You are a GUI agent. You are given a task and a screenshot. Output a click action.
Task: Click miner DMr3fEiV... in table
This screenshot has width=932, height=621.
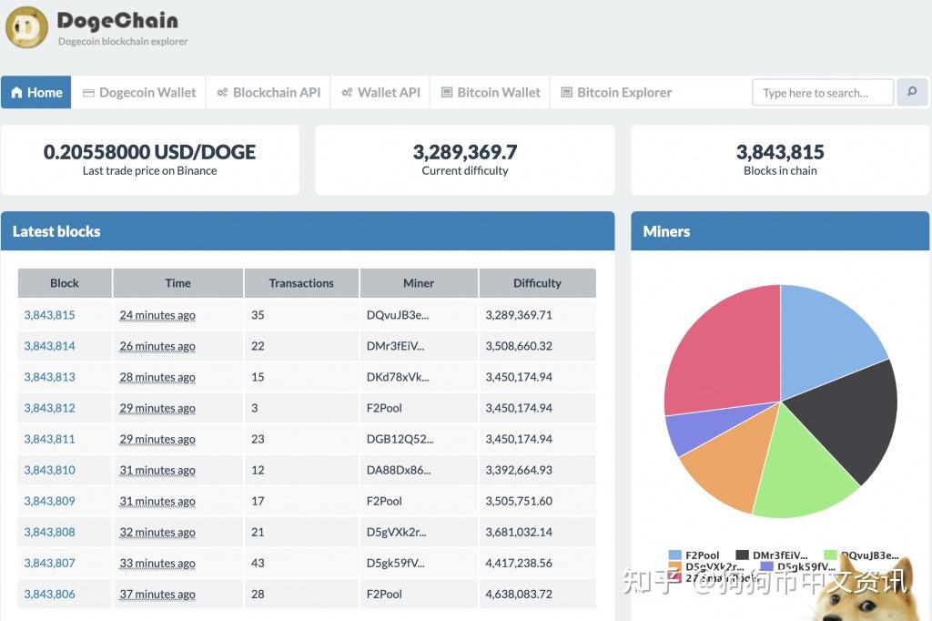pyautogui.click(x=395, y=346)
